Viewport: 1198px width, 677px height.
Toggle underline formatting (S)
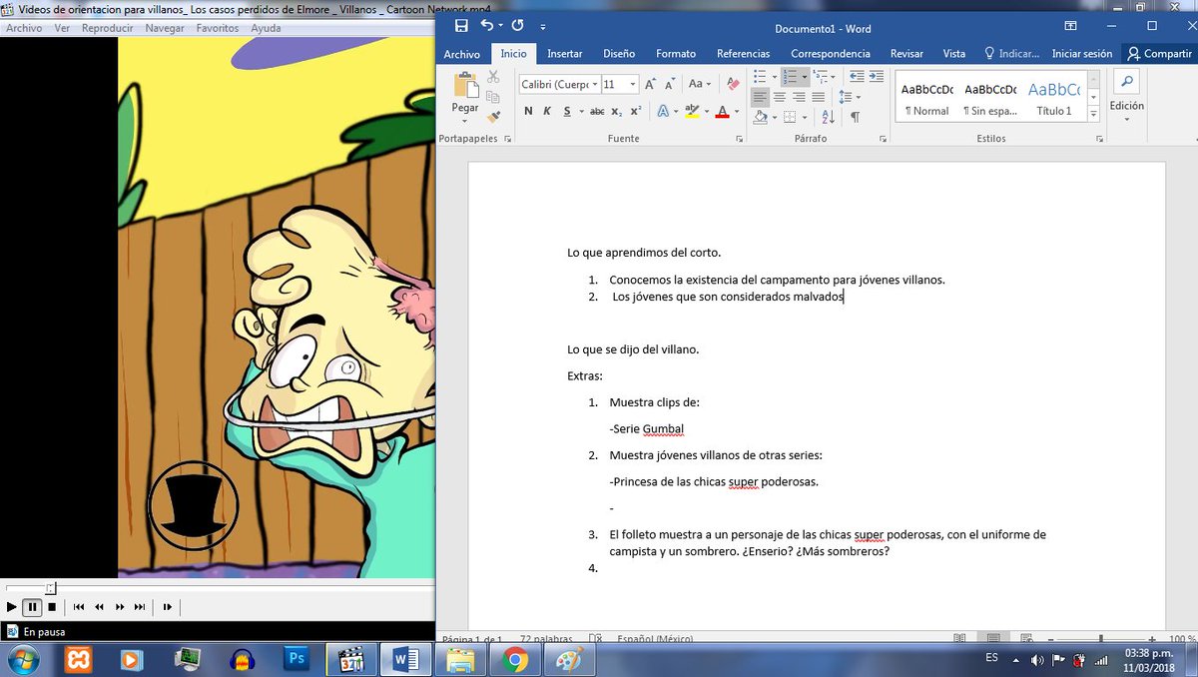pos(566,112)
